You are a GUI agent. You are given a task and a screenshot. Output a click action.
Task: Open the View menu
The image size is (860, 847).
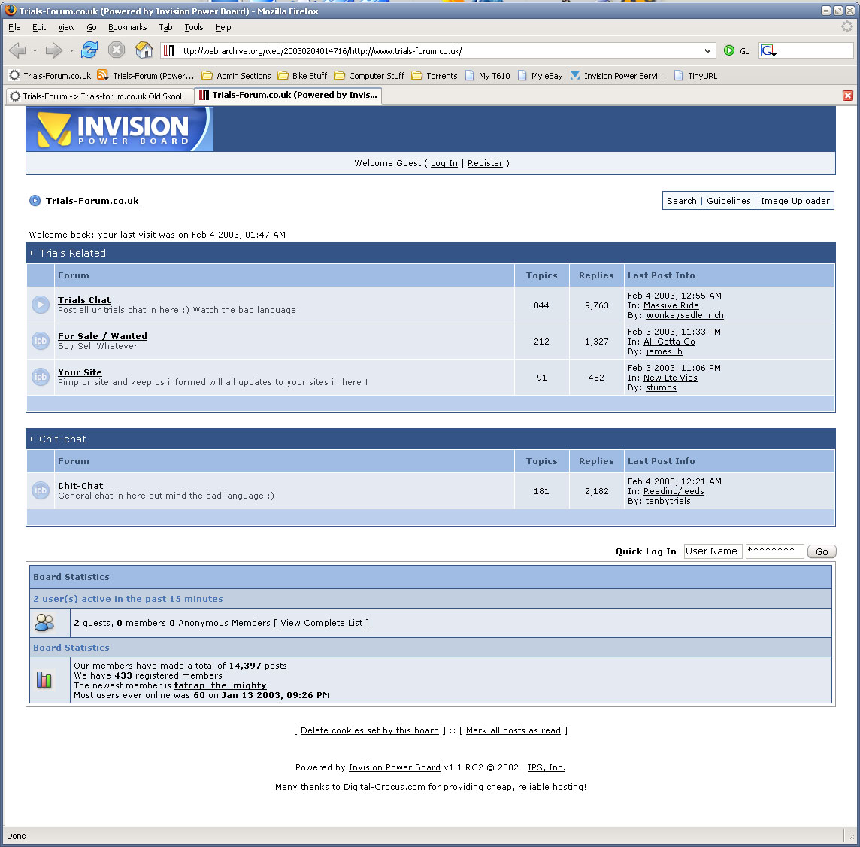66,27
